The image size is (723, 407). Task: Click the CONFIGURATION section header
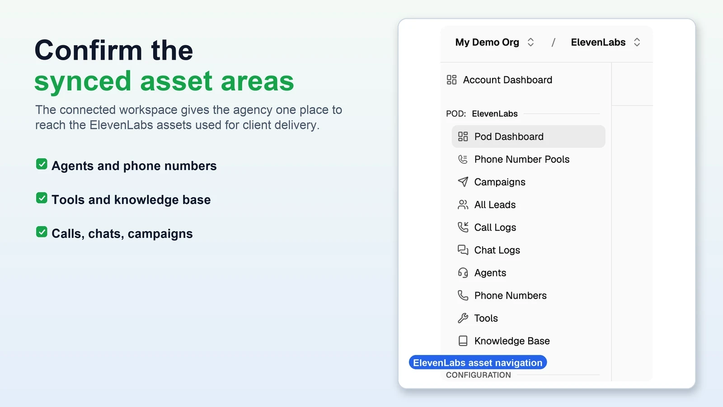tap(479, 375)
